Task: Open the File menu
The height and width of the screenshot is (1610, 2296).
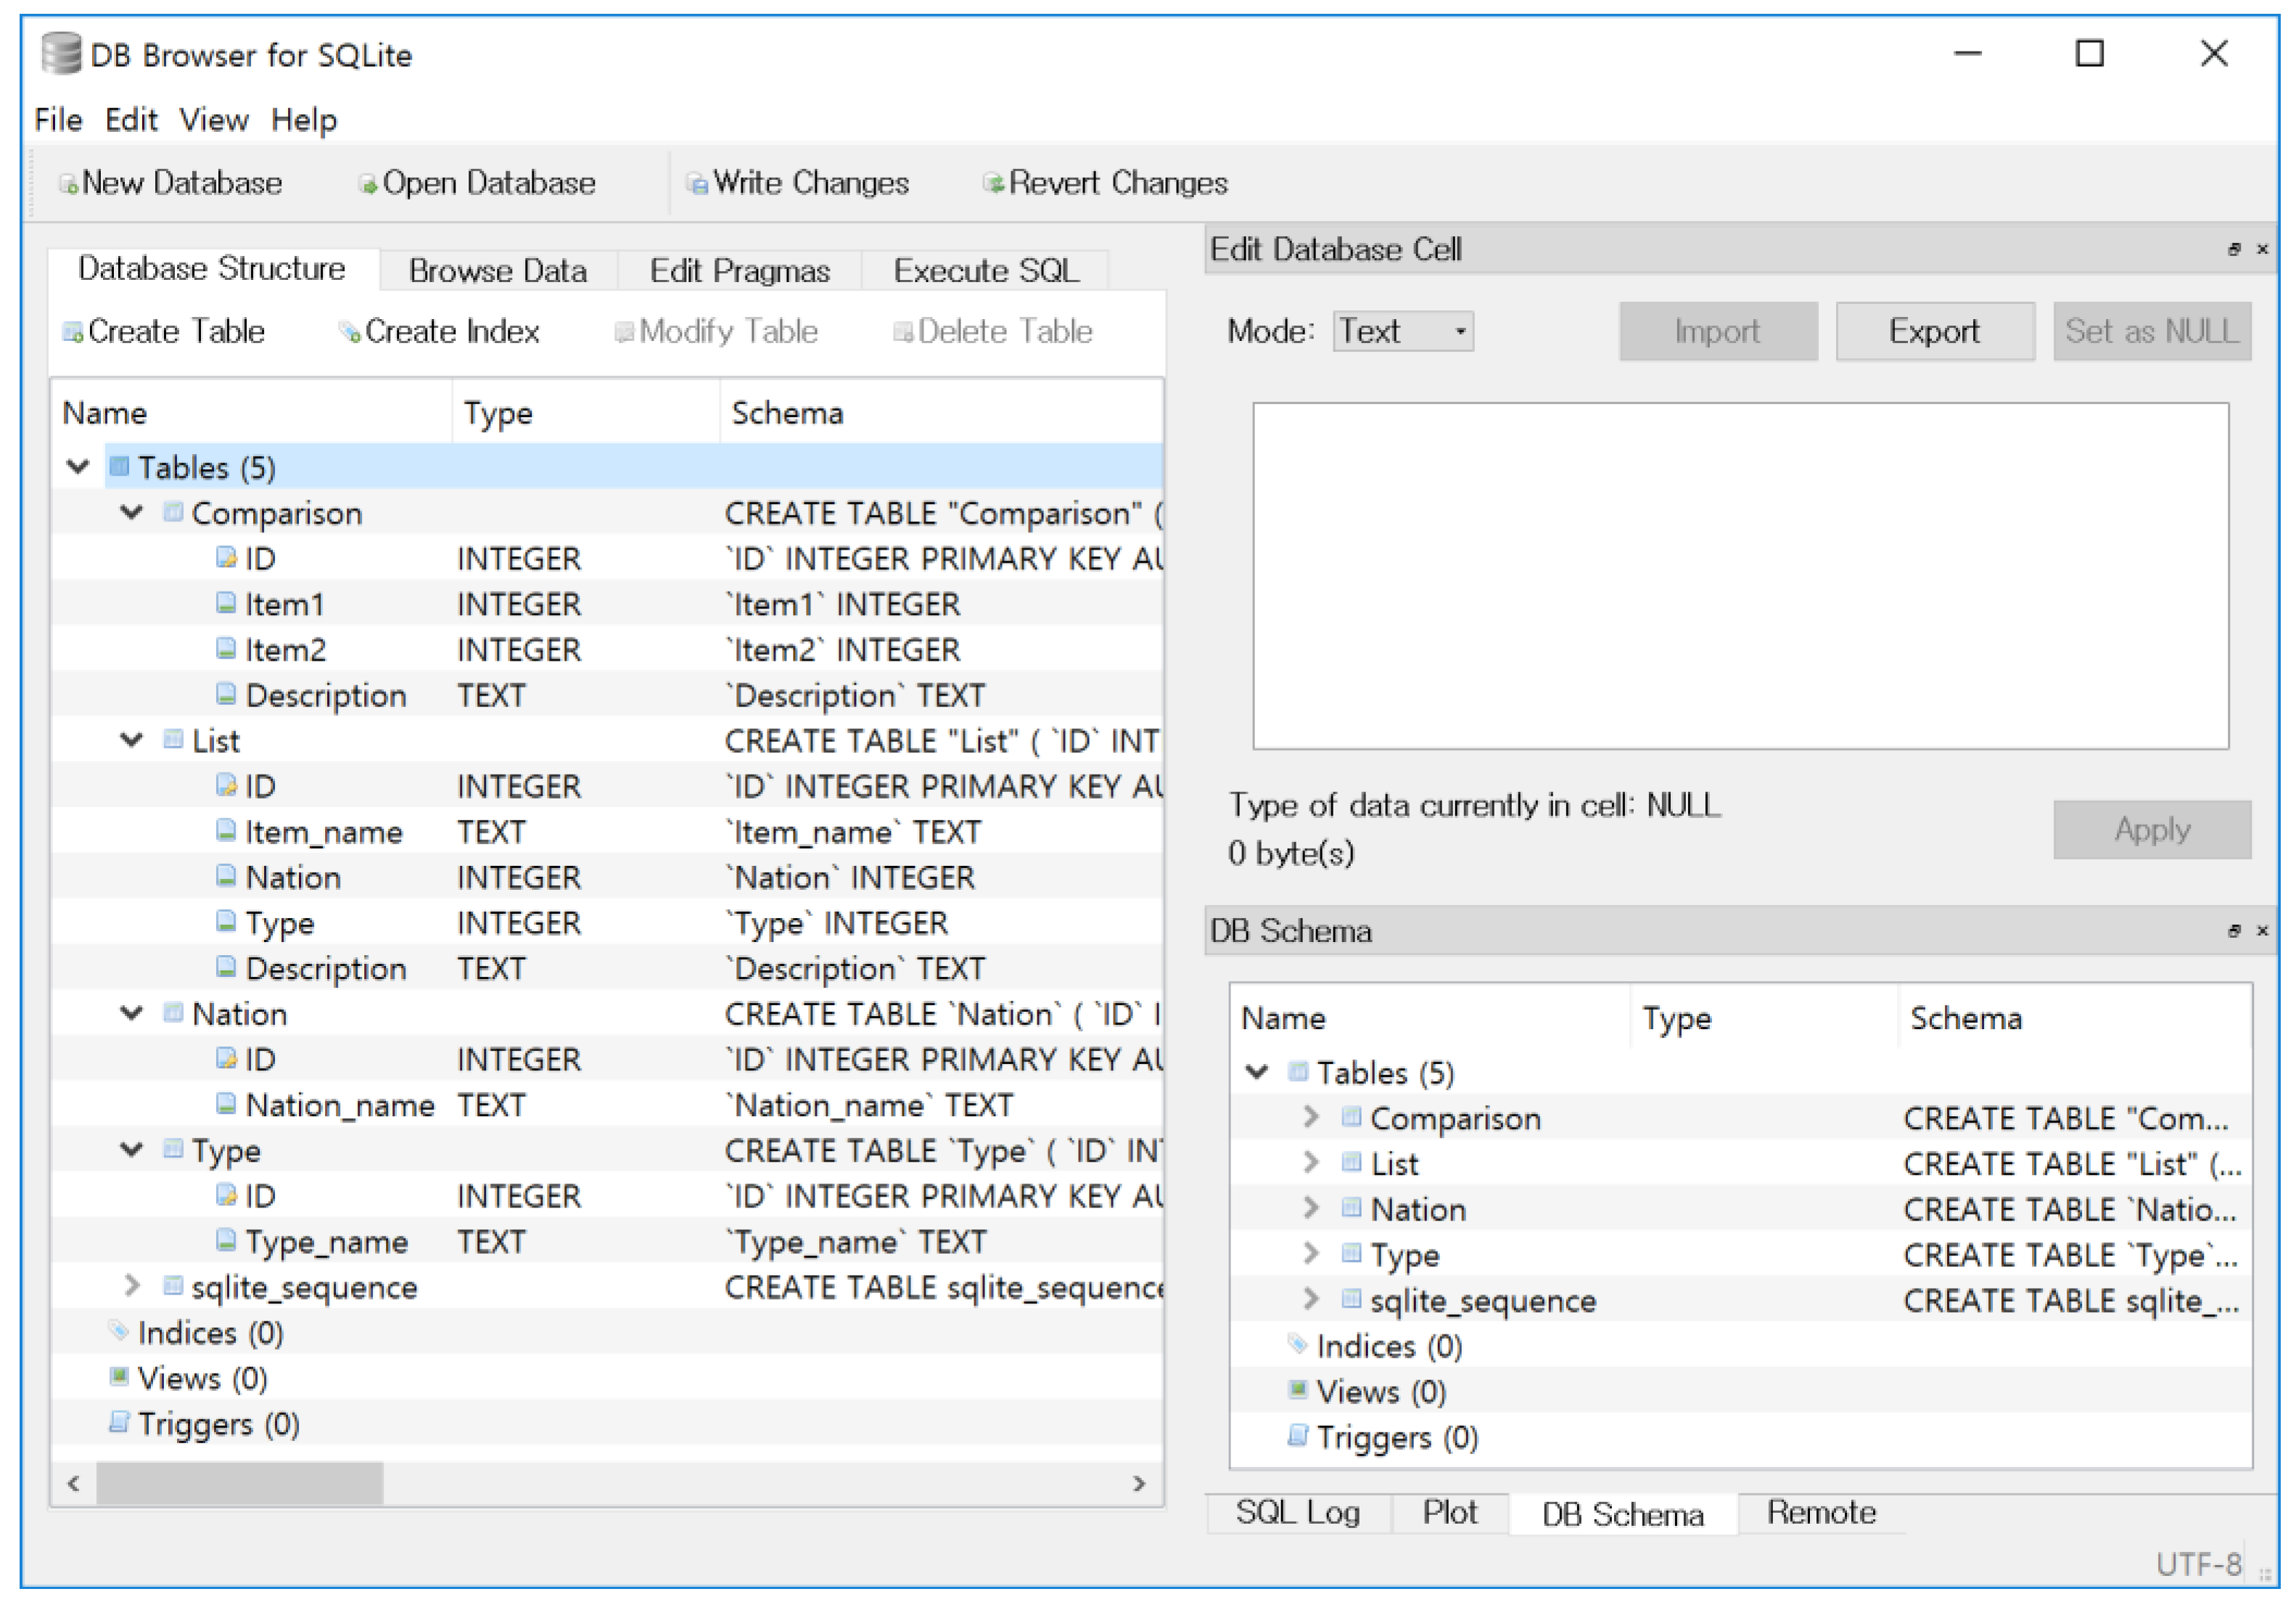Action: tap(58, 120)
